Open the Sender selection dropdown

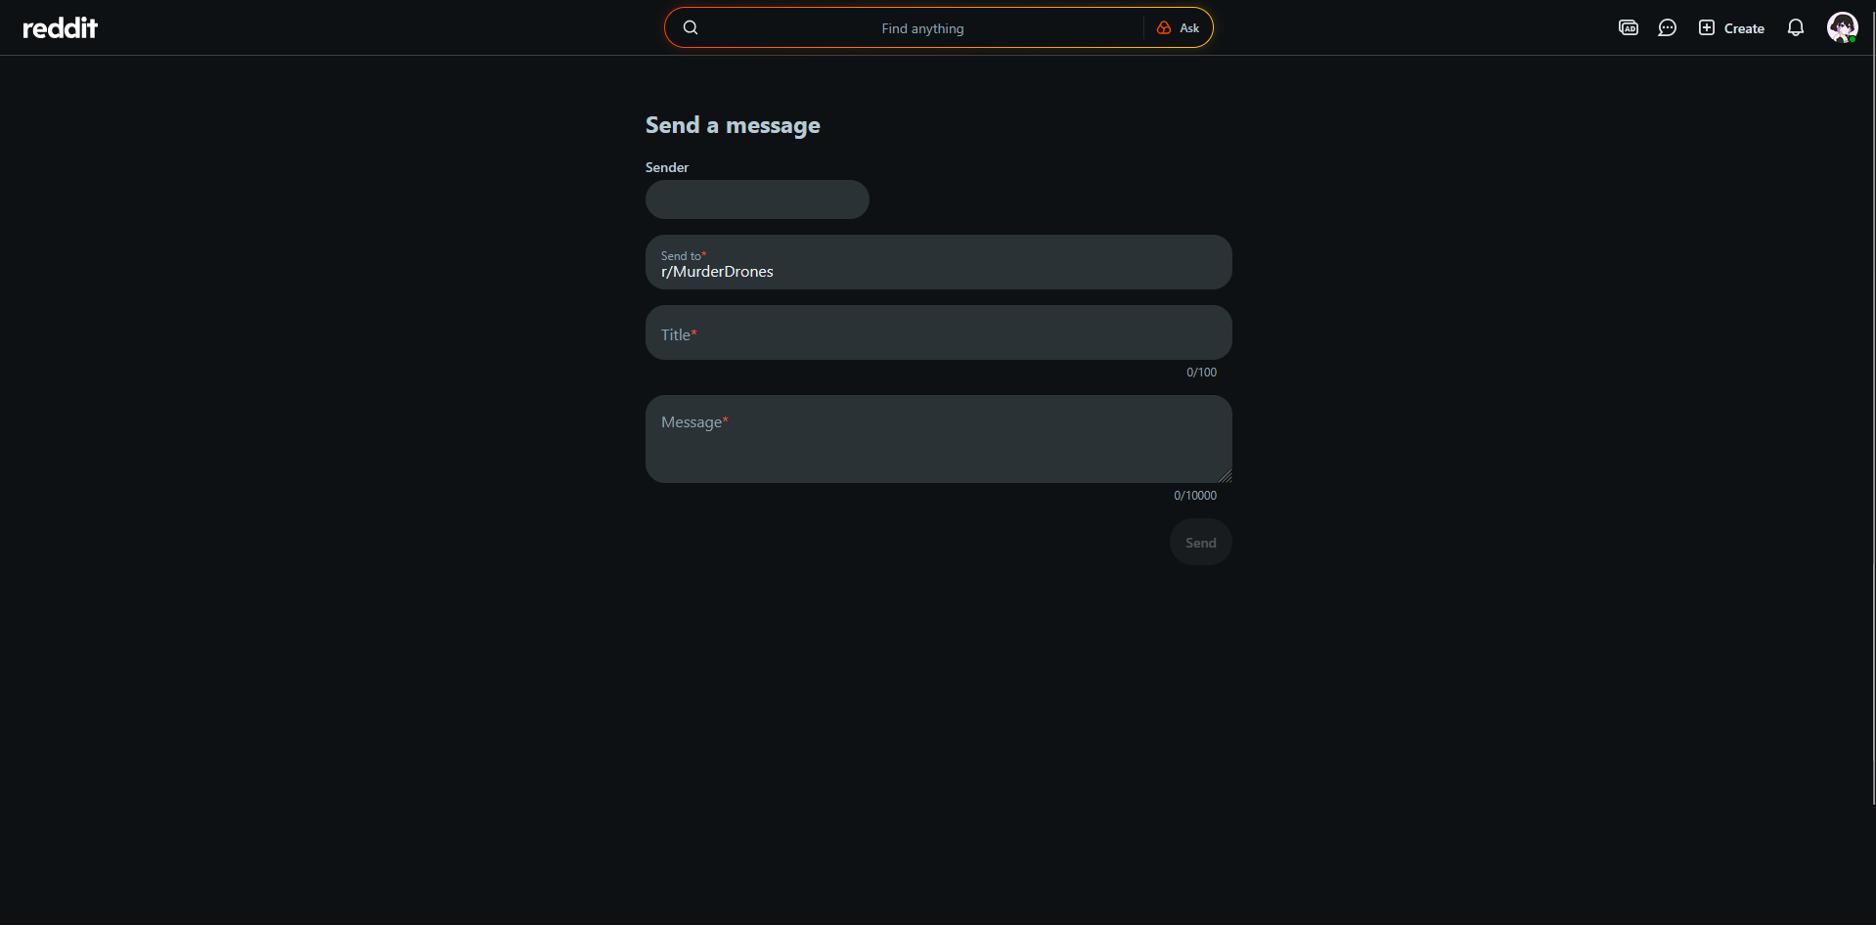[x=757, y=199]
